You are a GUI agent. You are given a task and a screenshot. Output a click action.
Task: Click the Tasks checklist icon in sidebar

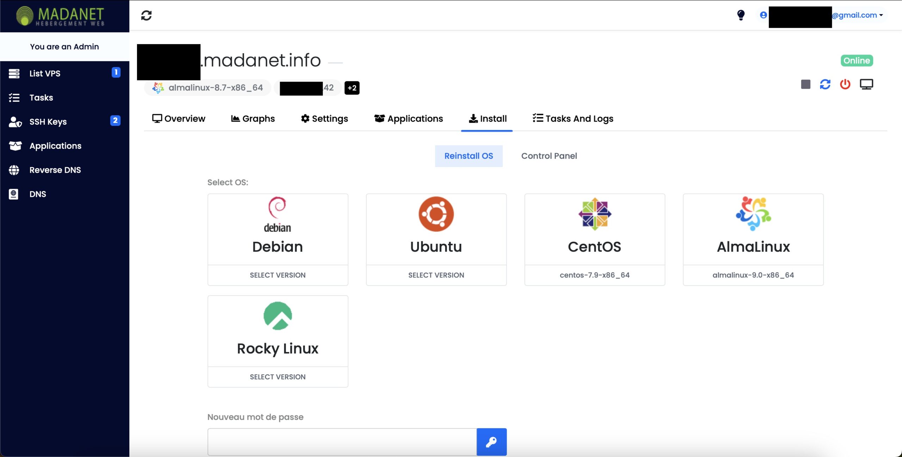[x=14, y=98]
